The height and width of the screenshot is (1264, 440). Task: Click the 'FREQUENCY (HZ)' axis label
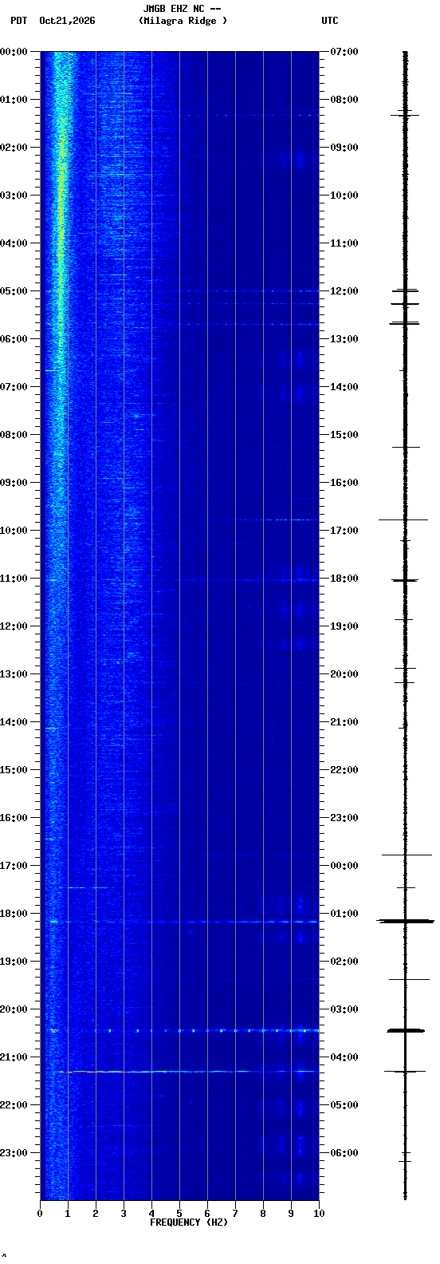[189, 1223]
